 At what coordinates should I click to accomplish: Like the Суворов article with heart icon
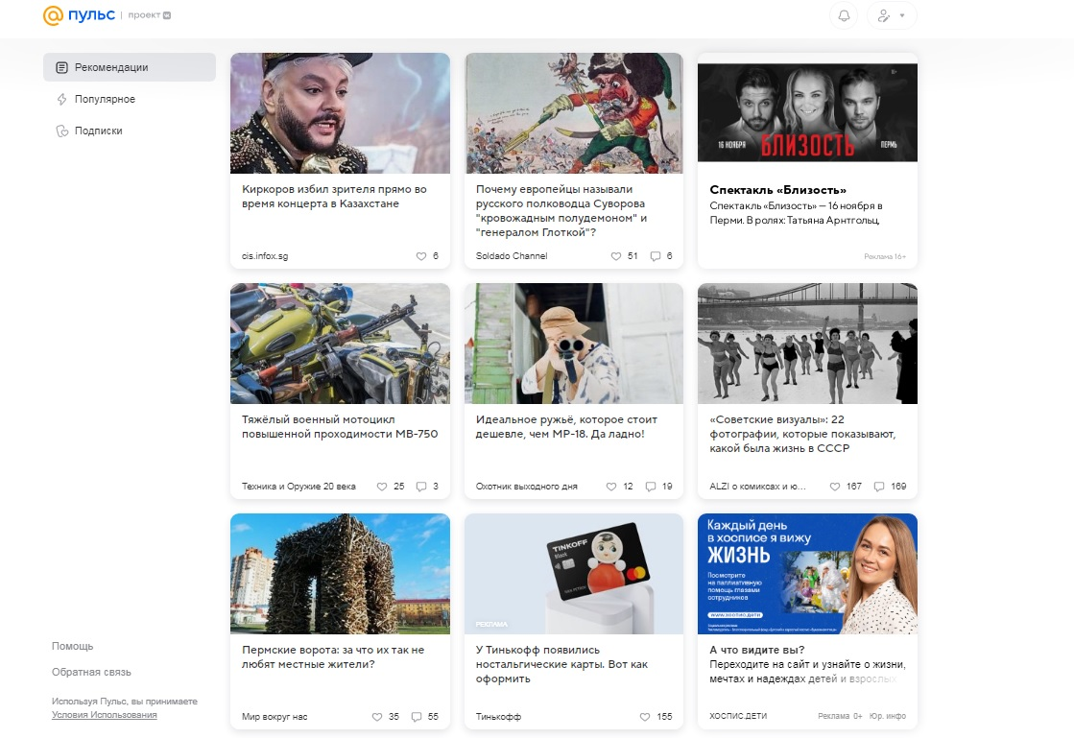[x=616, y=256]
